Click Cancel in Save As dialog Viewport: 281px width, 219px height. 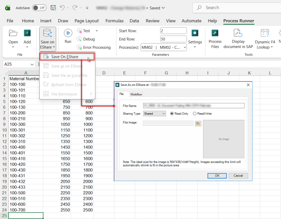click(x=238, y=176)
